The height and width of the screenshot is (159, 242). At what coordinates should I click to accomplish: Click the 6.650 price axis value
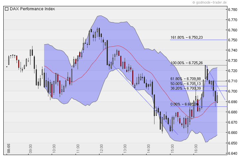[x=233, y=143]
